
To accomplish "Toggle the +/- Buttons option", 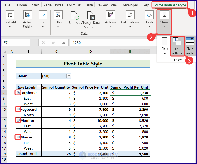I will (177, 46).
